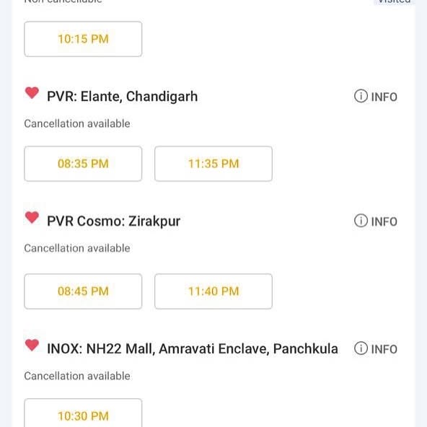Unfavorite PVR: Elante using the heart icon
The image size is (427, 427).
[32, 92]
